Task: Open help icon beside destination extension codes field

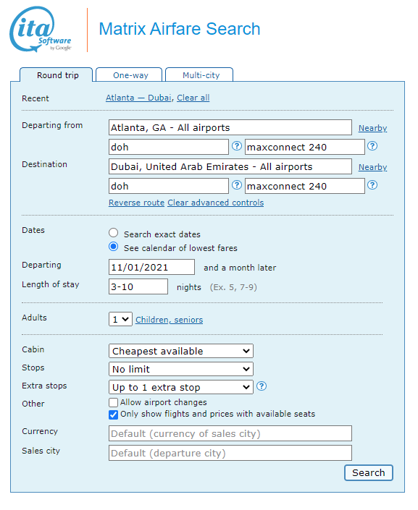Action: [x=372, y=185]
